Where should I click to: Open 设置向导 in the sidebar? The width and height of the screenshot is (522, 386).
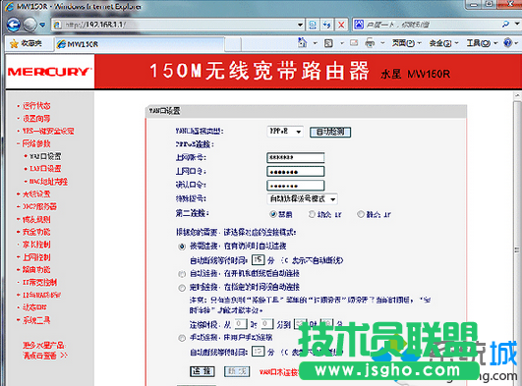36,119
